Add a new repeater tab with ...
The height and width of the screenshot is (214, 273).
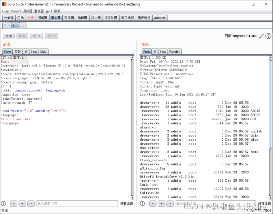tap(23, 25)
